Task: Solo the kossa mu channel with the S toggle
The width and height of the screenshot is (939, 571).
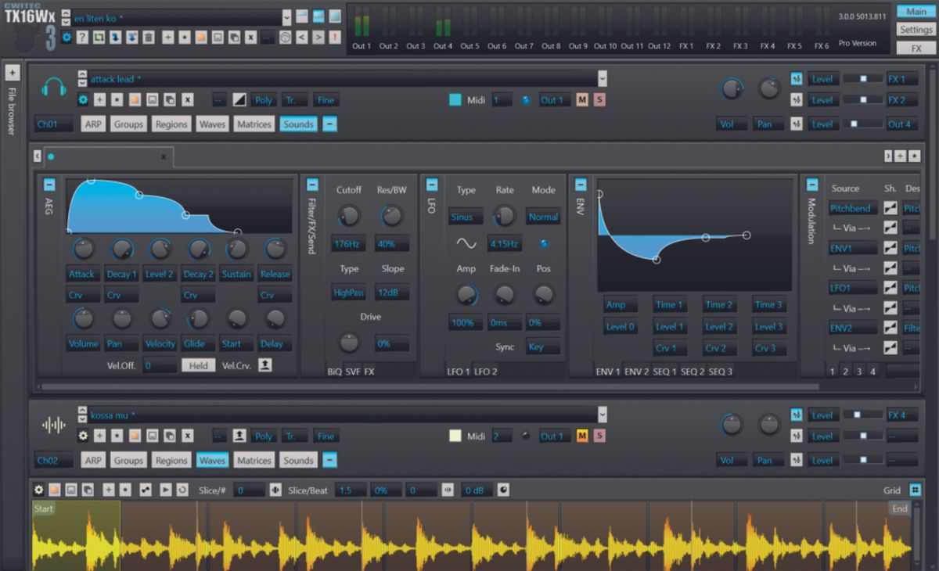Action: point(599,436)
